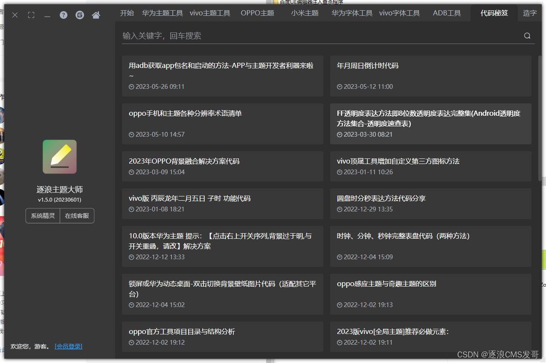Open article 10.0版本华为主题 提示 解决方案
This screenshot has height=363, width=546.
[223, 246]
